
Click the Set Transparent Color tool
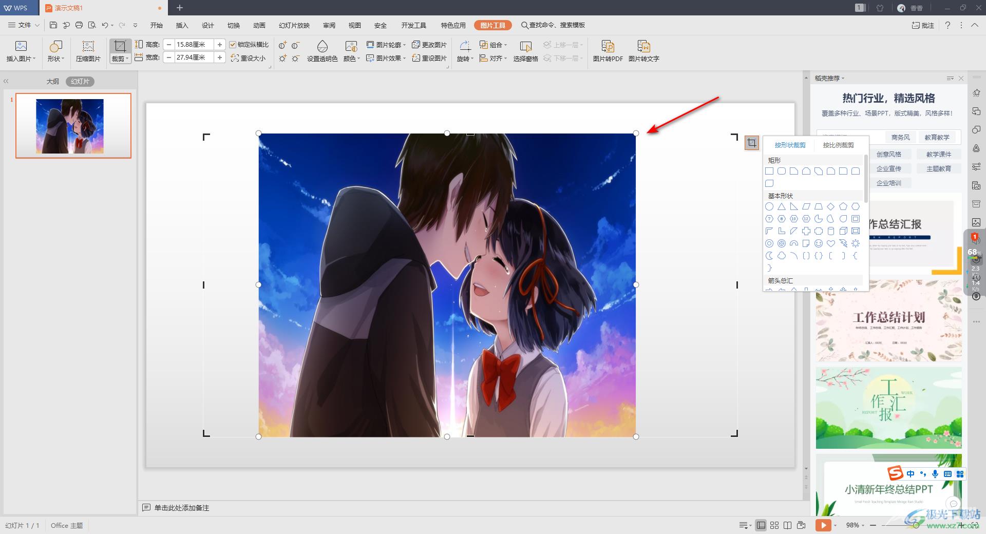pyautogui.click(x=322, y=51)
